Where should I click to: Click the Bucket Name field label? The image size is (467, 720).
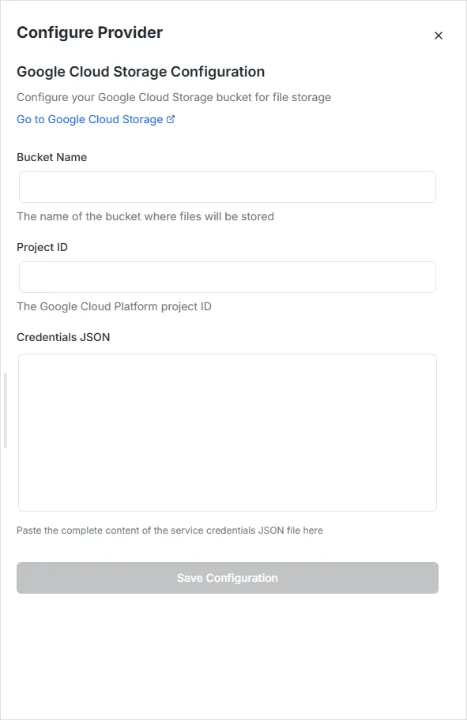(x=51, y=157)
